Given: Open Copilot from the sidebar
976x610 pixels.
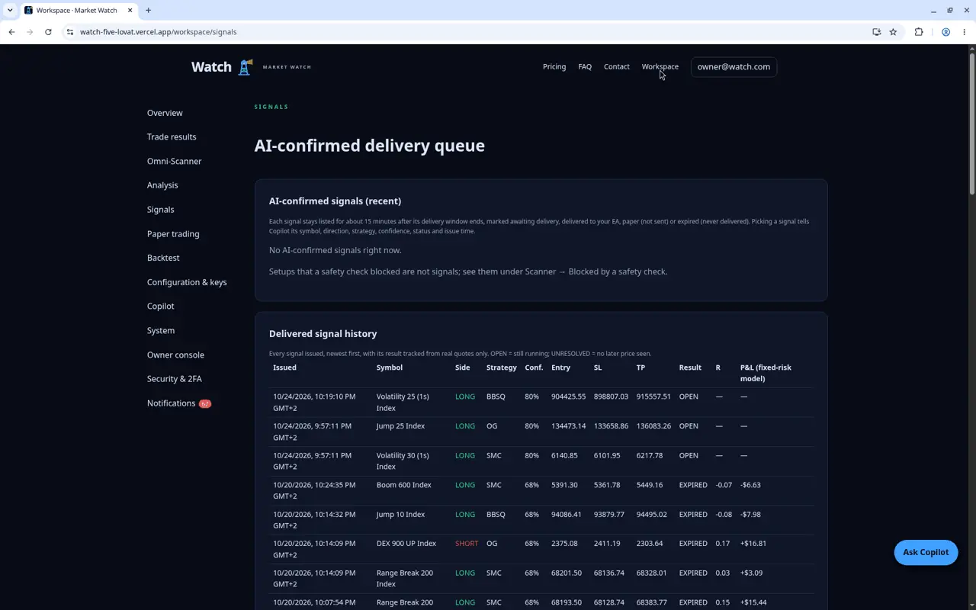Looking at the screenshot, I should (x=161, y=307).
